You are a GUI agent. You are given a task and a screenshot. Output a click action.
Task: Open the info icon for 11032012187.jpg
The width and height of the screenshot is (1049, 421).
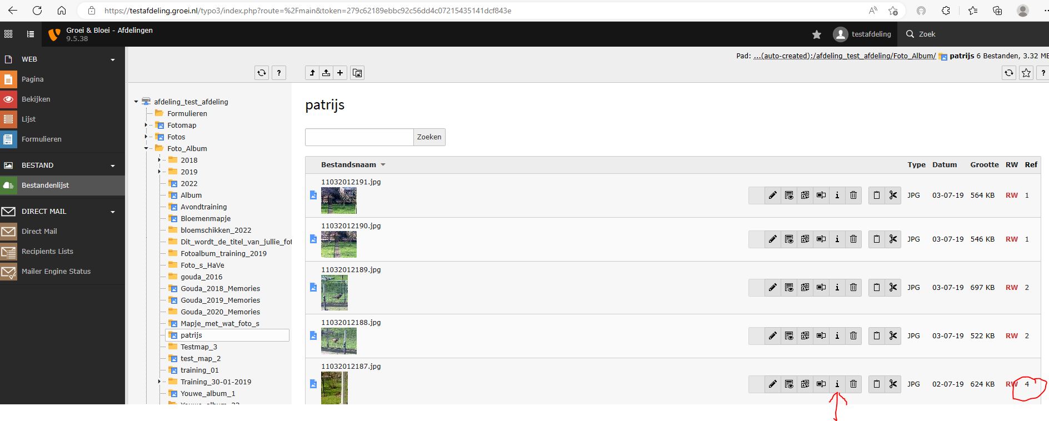837,384
